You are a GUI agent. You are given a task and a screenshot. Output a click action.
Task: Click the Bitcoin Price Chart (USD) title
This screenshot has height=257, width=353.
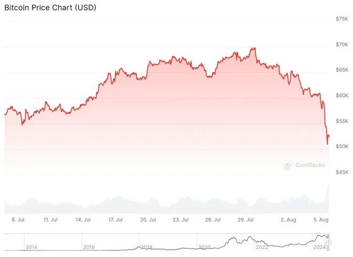pos(50,9)
